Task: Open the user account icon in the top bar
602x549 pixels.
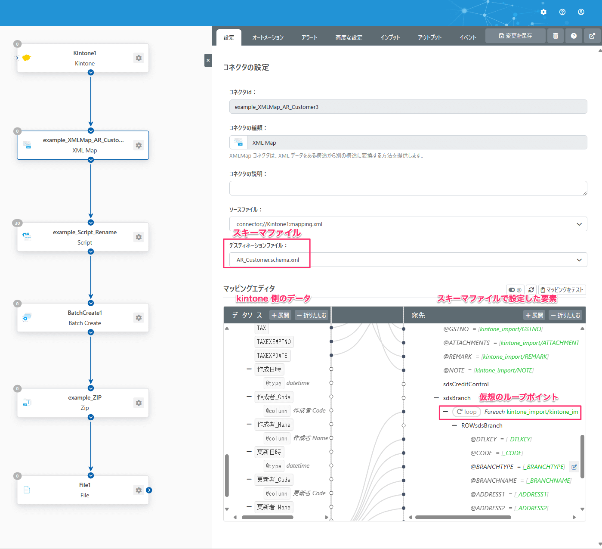Action: [x=581, y=12]
